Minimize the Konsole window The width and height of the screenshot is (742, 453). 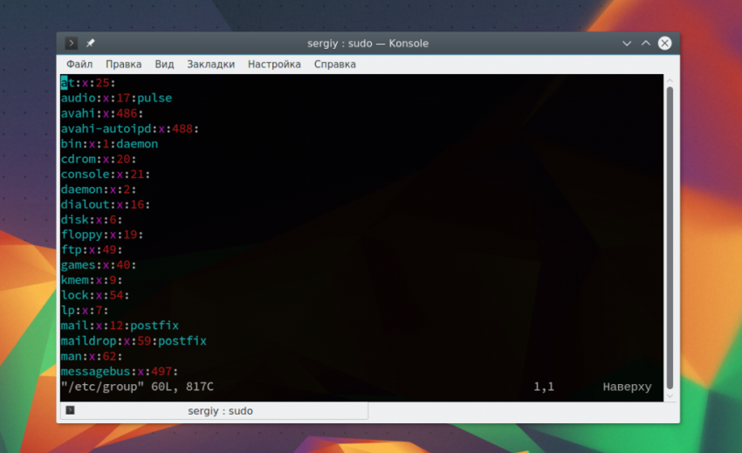point(627,44)
